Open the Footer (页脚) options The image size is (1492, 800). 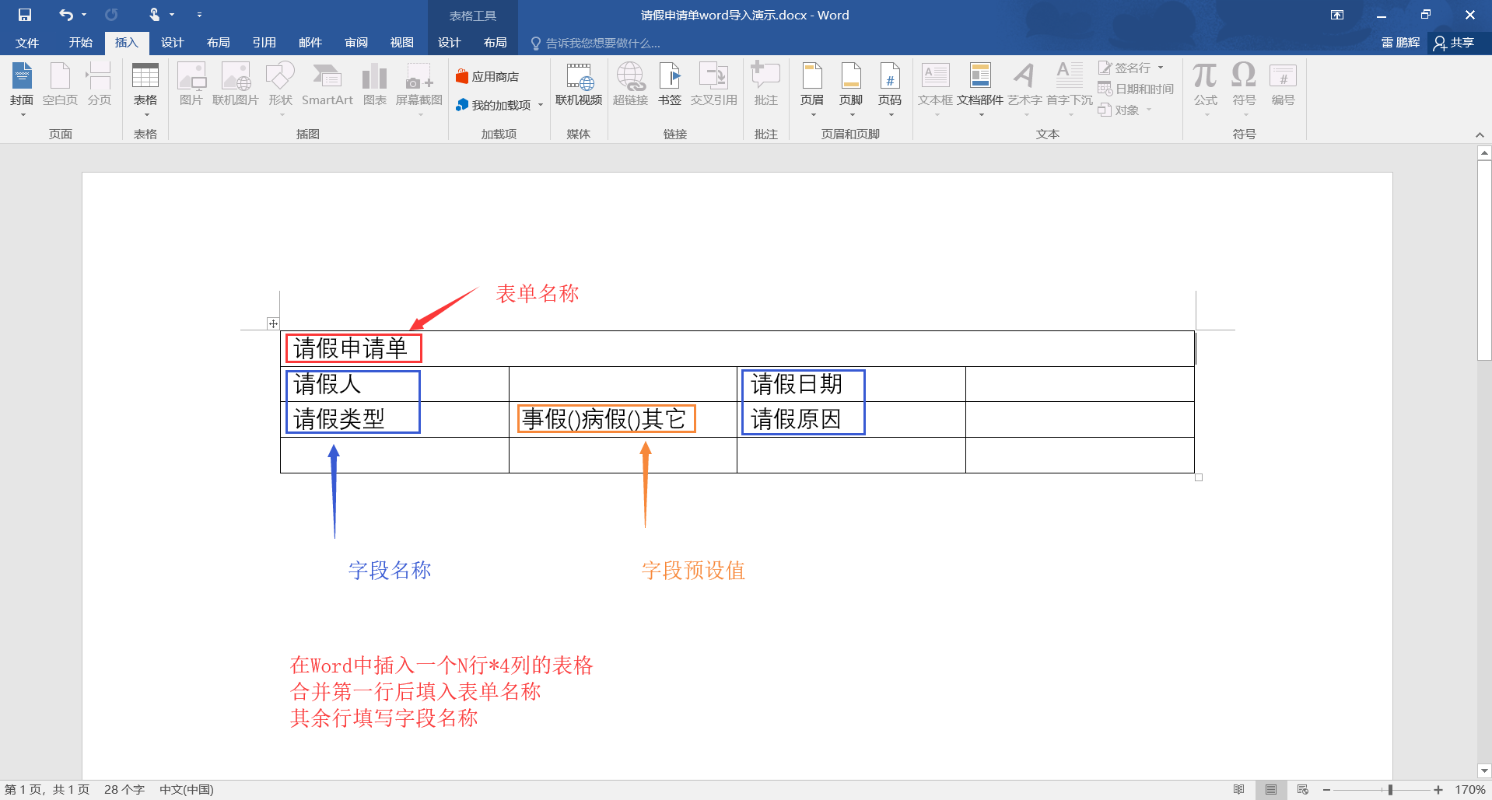point(851,88)
